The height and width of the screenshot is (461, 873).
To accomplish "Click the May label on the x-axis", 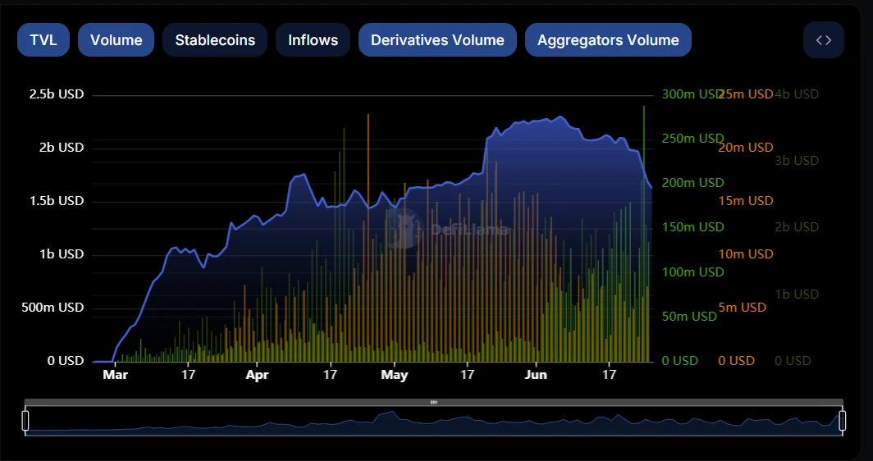I will pyautogui.click(x=395, y=375).
